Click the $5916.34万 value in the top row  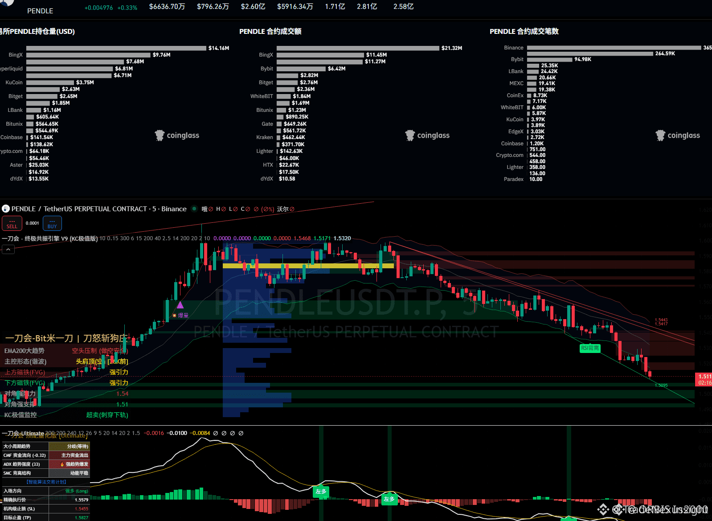pos(295,7)
